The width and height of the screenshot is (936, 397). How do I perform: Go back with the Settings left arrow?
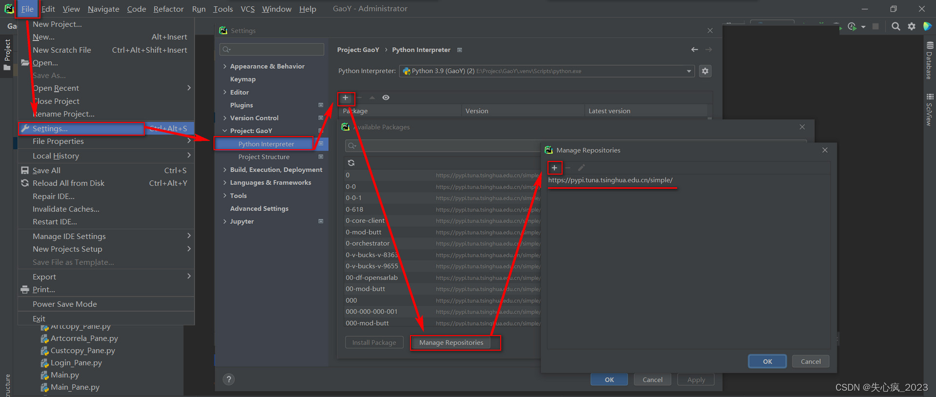pyautogui.click(x=695, y=50)
